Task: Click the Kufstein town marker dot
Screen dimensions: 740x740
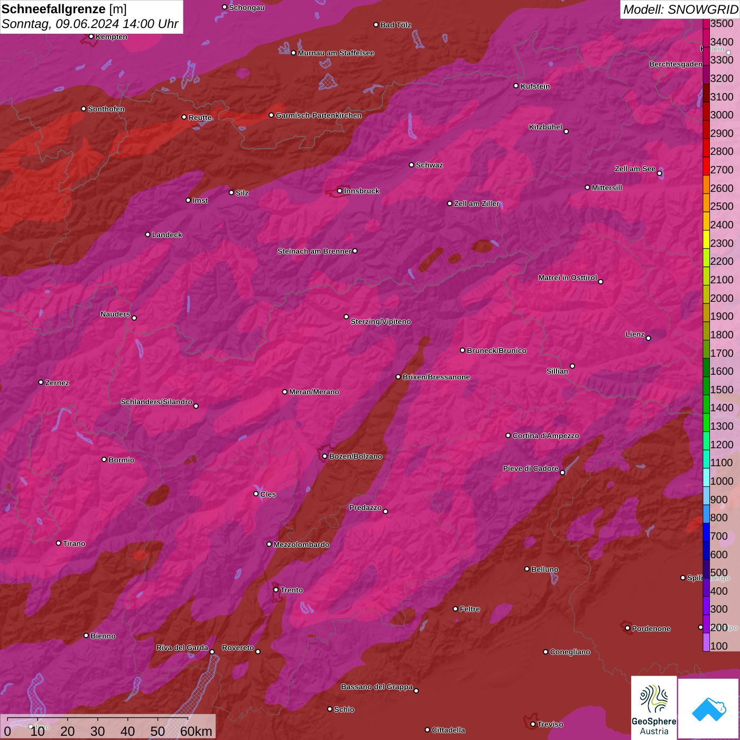Action: (516, 86)
